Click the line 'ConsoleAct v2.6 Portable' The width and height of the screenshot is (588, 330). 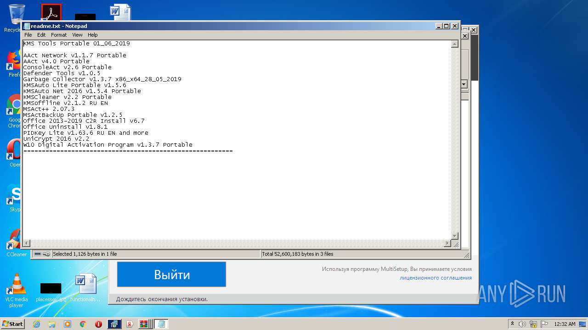(x=68, y=67)
